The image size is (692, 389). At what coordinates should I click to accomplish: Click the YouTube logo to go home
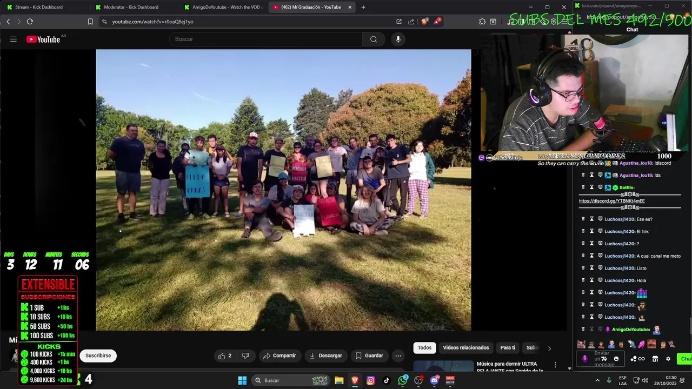[x=43, y=39]
